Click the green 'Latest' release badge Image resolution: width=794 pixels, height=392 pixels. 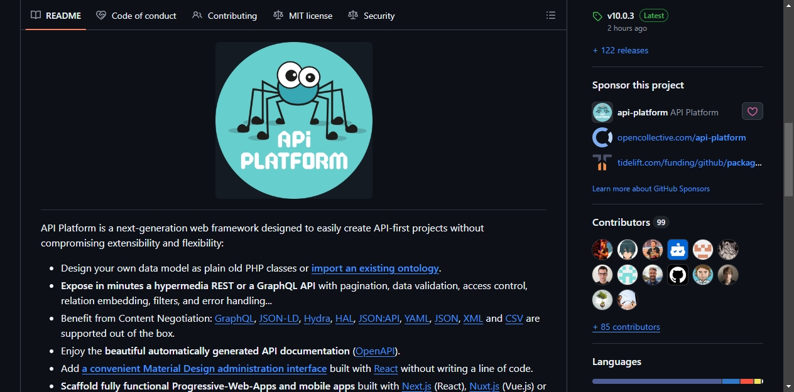point(654,16)
